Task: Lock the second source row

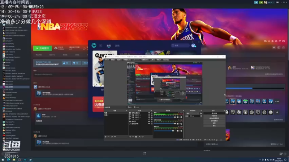Action: [x=152, y=115]
